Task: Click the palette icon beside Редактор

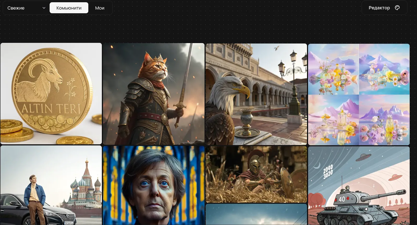Action: pyautogui.click(x=397, y=8)
